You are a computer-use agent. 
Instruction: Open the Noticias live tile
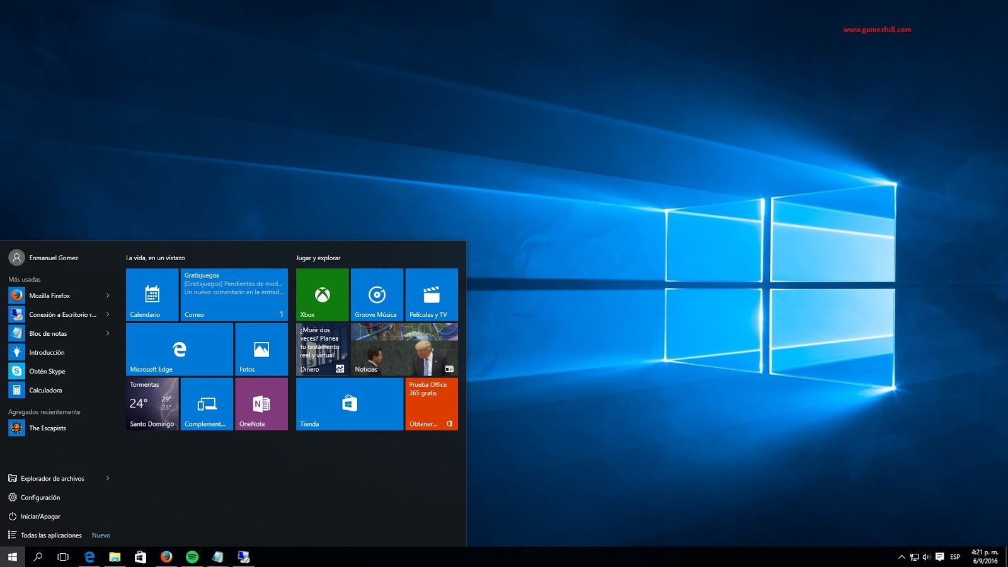point(404,350)
